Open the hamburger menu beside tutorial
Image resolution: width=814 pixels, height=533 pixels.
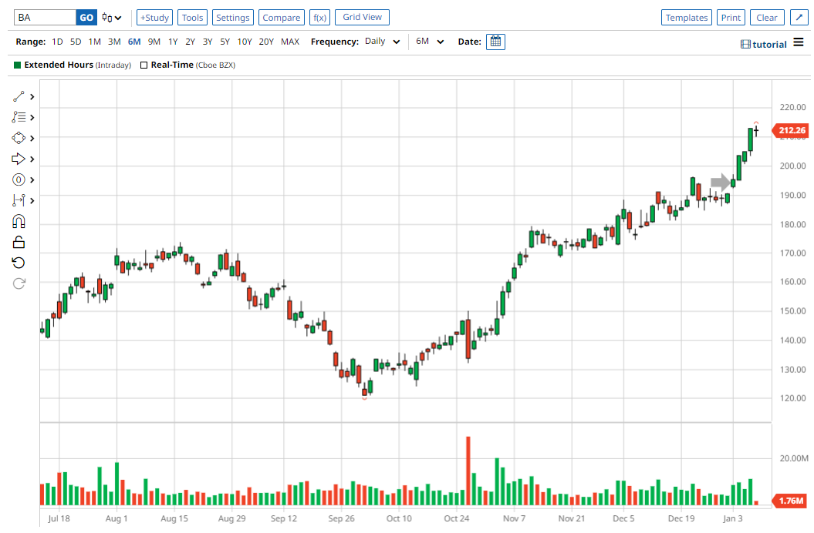(799, 42)
